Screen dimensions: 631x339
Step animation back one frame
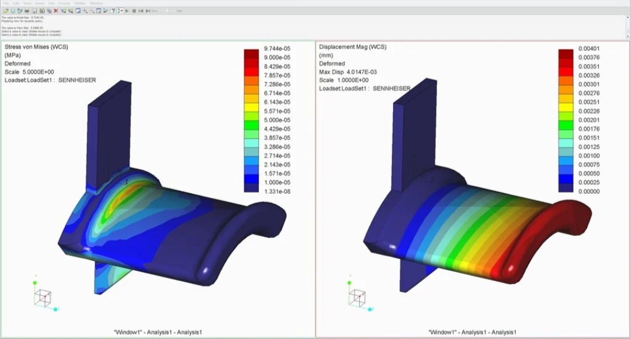coord(141,11)
